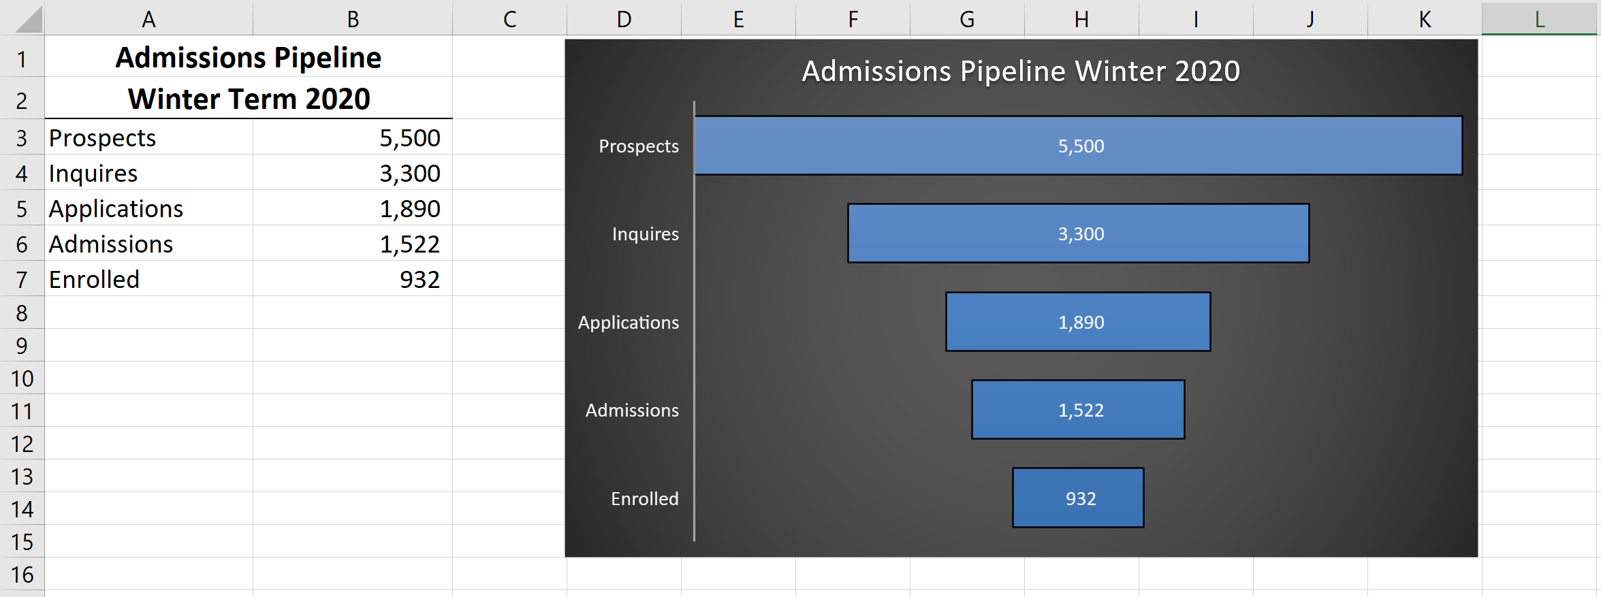Image resolution: width=1601 pixels, height=597 pixels.
Task: Select cell B7 containing 932
Action: tap(353, 279)
